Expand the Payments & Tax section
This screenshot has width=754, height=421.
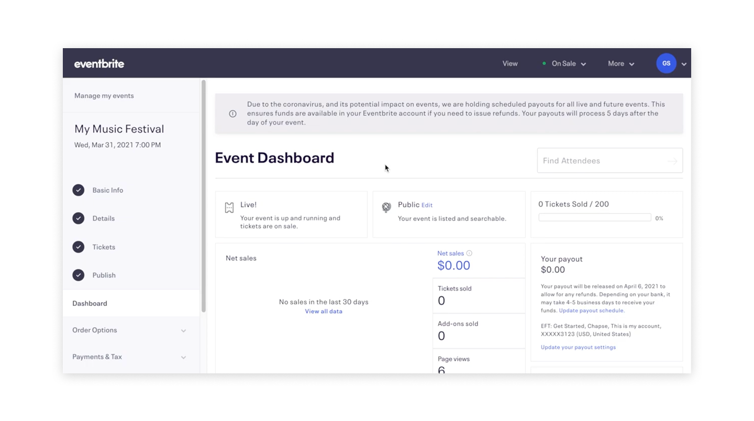pos(131,357)
